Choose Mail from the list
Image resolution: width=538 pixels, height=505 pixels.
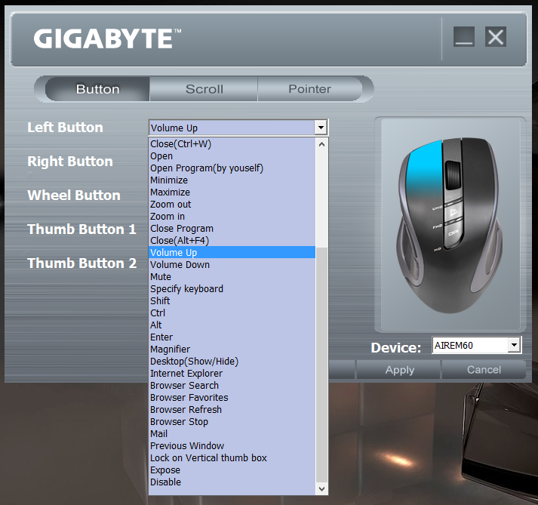232,433
